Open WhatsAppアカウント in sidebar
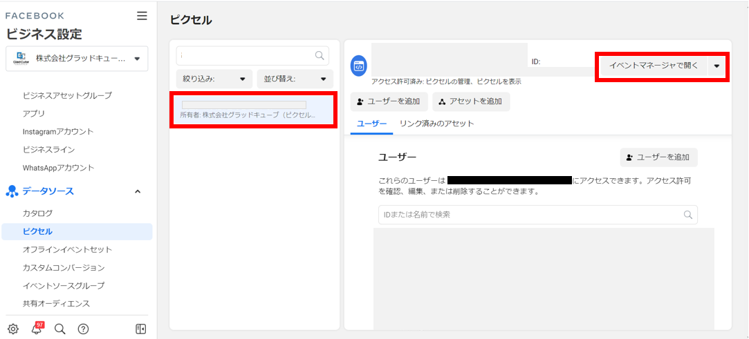This screenshot has height=339, width=749. (58, 168)
